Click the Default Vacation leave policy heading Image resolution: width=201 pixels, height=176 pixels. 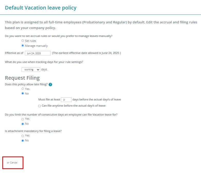point(41,8)
